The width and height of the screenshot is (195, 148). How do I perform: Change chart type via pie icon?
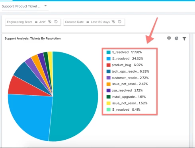click(176, 38)
